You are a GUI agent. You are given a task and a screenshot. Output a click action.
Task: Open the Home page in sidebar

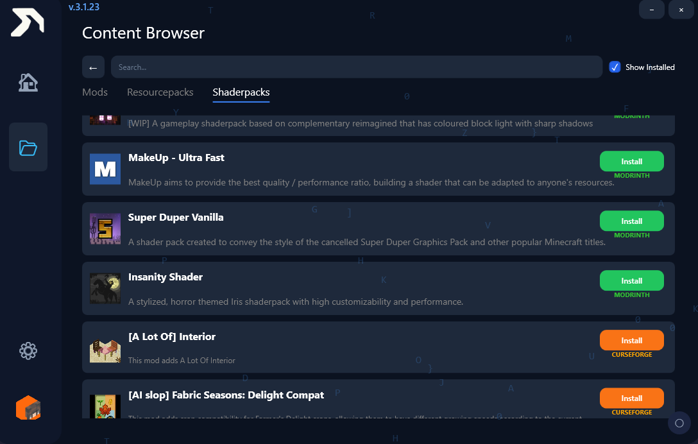[x=28, y=82]
